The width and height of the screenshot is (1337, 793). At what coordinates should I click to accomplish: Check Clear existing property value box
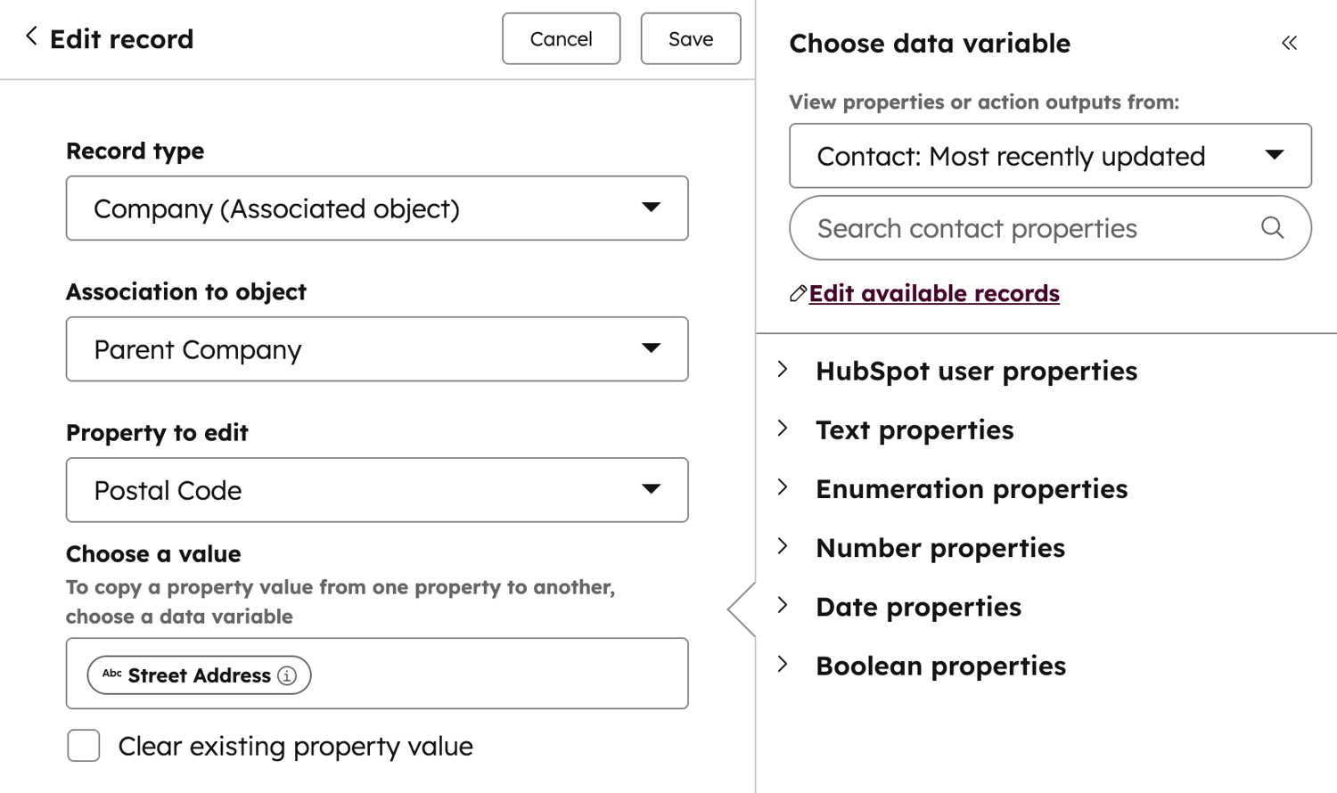[84, 746]
